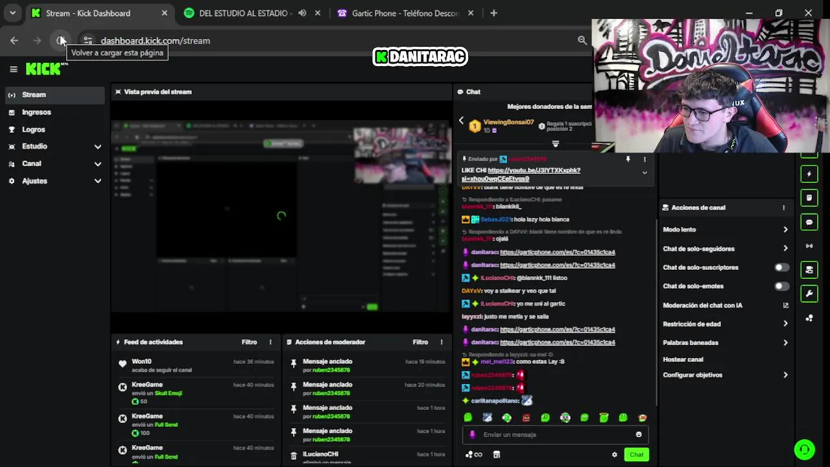Collapse donors leaderboard with the down arrow

coord(555,144)
